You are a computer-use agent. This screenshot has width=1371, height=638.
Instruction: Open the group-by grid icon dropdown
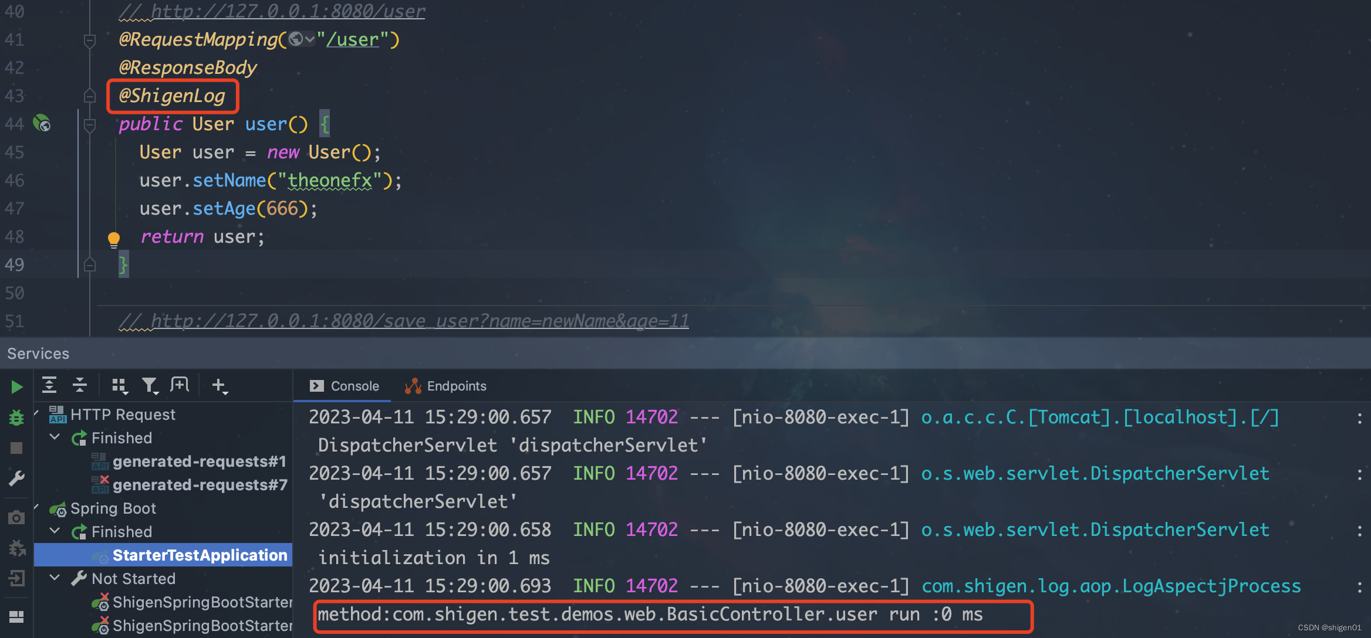coord(120,385)
